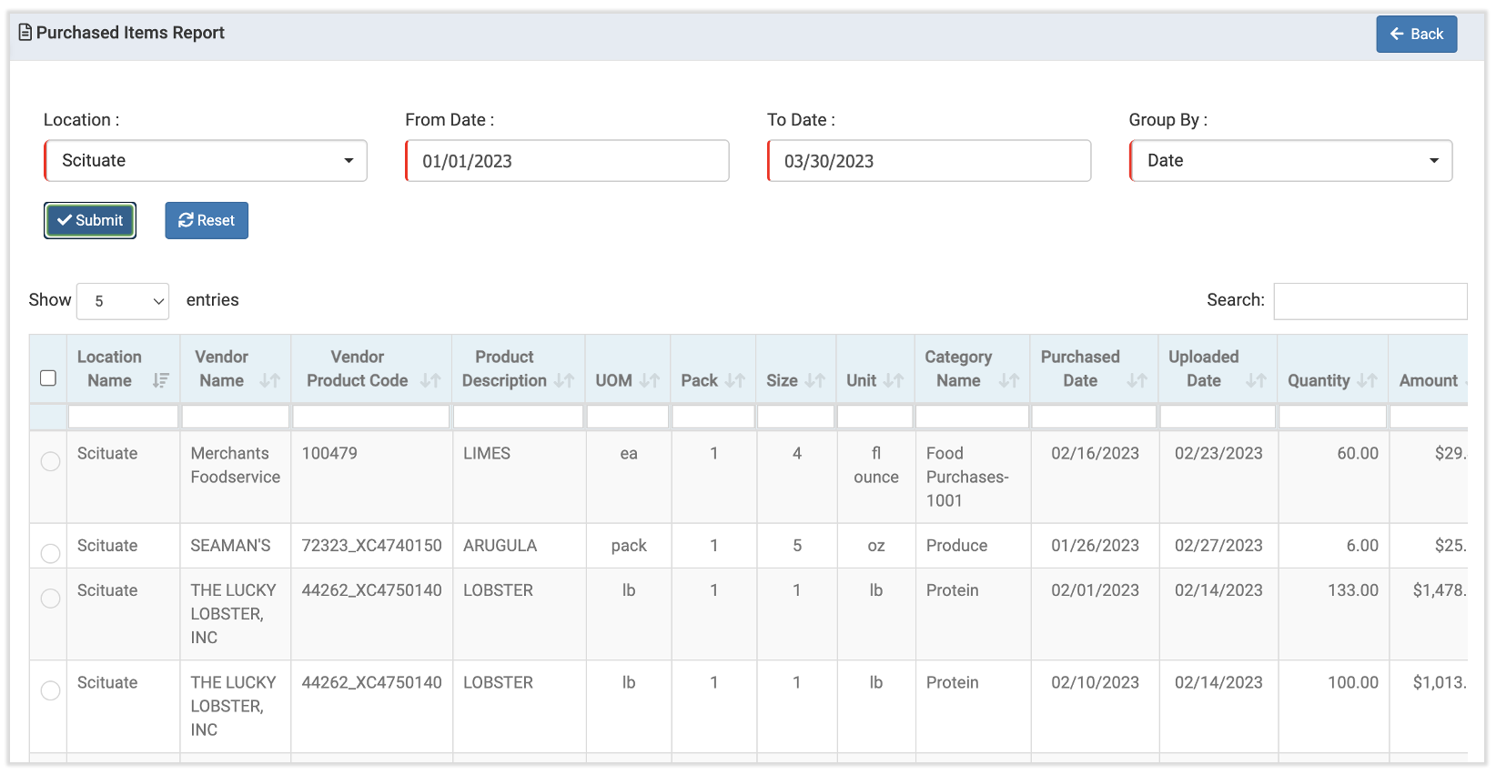The height and width of the screenshot is (775, 1496).
Task: Sort the Quantity column using its arrows
Action: point(1367,381)
